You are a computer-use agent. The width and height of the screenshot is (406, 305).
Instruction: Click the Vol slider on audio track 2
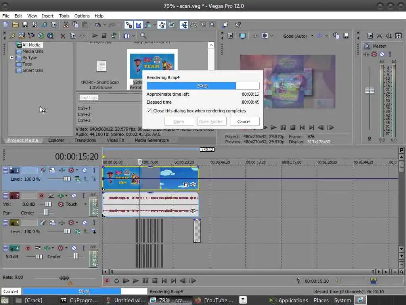tap(48, 204)
